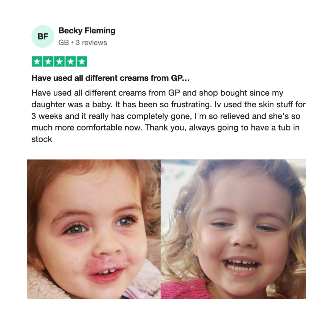Click the GB country label
This screenshot has width=333, height=333.
coord(64,43)
